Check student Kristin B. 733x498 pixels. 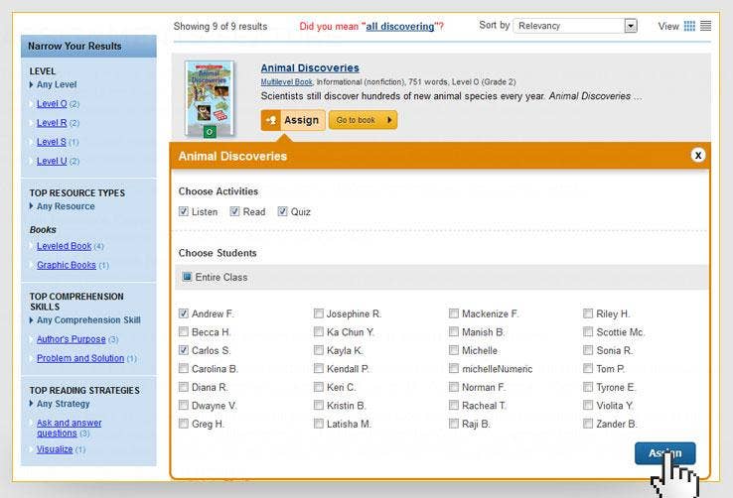(x=319, y=405)
